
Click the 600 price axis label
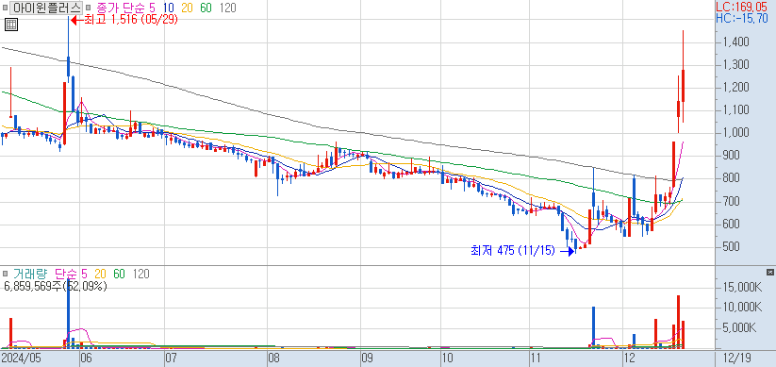coord(731,225)
